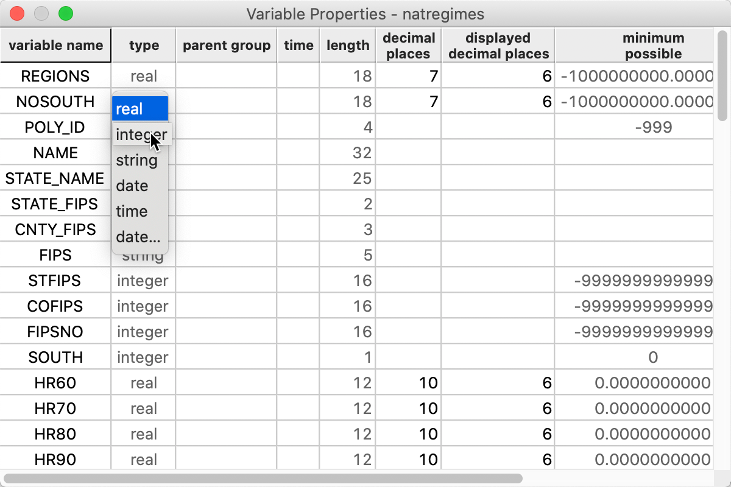Select the STFIPS variable name cell
This screenshot has width=731, height=487.
55,281
